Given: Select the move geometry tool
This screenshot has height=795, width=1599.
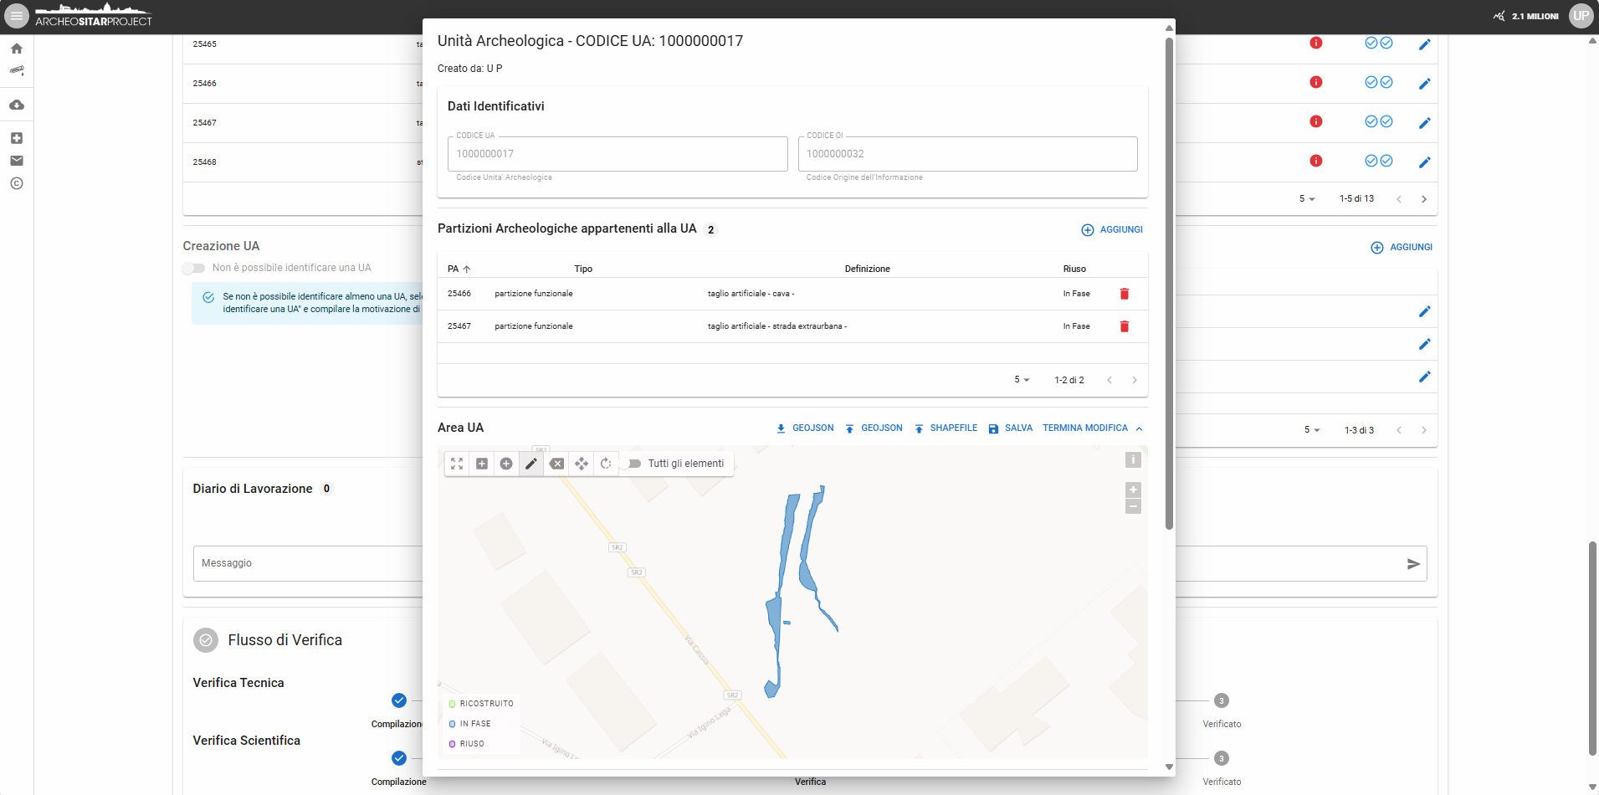Looking at the screenshot, I should 582,464.
